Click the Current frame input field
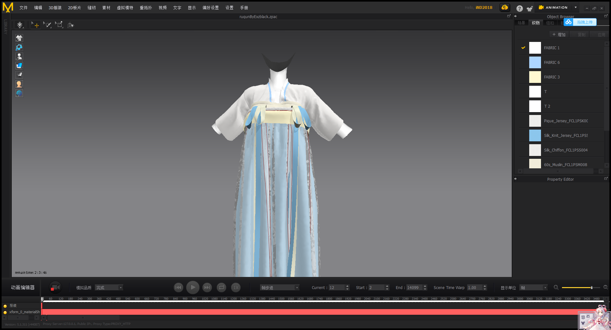 click(x=337, y=288)
